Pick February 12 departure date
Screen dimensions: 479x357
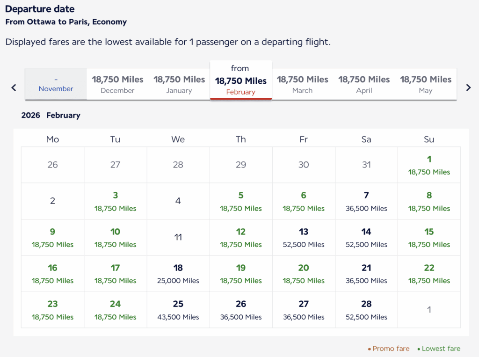(241, 237)
